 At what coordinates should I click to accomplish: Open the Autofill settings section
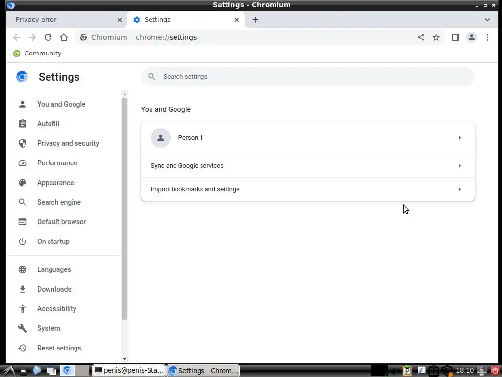(x=48, y=123)
